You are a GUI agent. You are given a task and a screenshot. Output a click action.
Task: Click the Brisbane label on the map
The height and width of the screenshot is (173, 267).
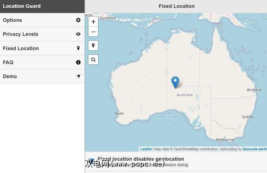click(x=254, y=90)
